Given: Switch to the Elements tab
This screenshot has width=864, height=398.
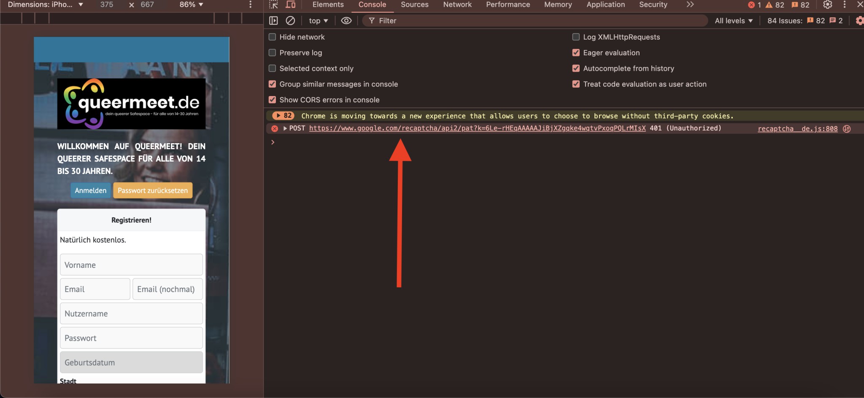Looking at the screenshot, I should tap(328, 5).
